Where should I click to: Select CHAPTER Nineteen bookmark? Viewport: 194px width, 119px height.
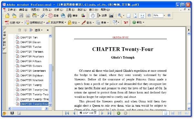(x=32, y=80)
